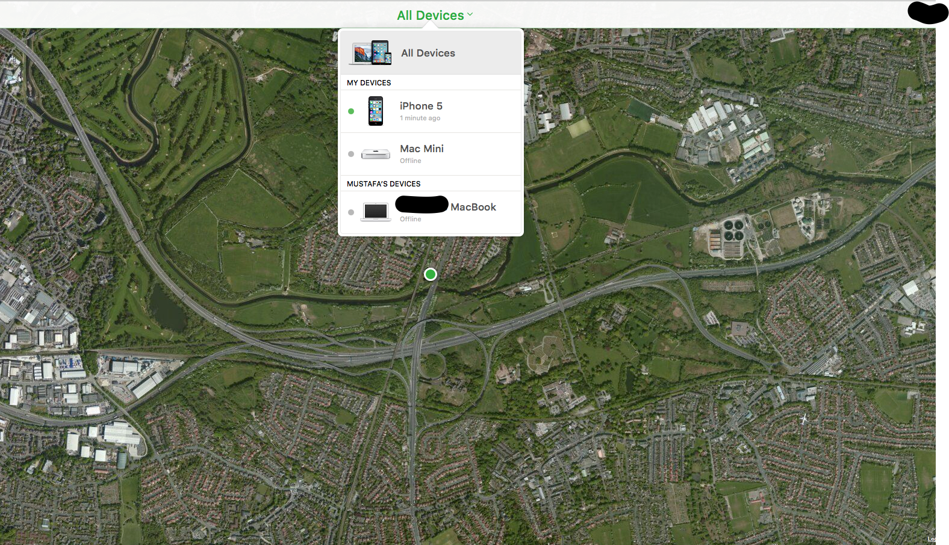Click the MY DEVICES section header
The height and width of the screenshot is (545, 949).
(x=369, y=83)
